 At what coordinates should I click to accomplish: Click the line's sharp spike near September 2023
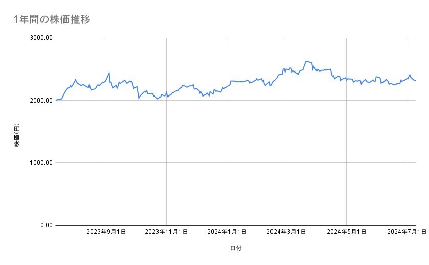109,73
